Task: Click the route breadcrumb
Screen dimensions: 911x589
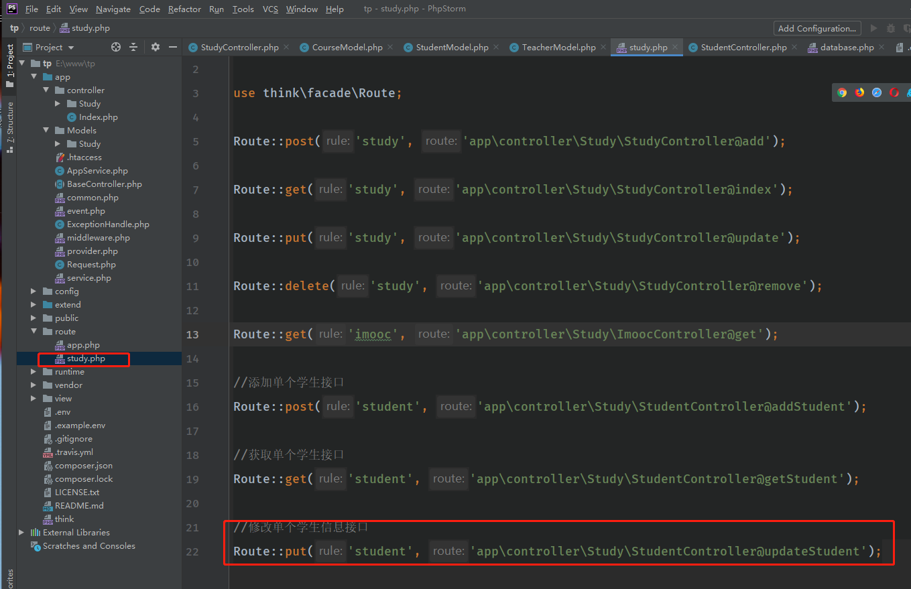Action: (40, 28)
